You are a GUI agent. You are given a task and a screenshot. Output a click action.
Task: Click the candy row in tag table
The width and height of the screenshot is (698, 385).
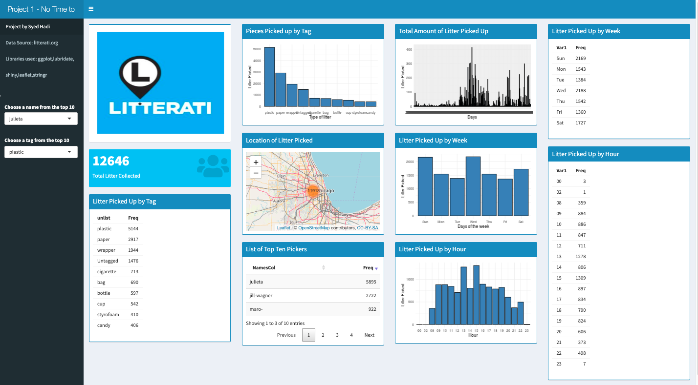pos(118,325)
